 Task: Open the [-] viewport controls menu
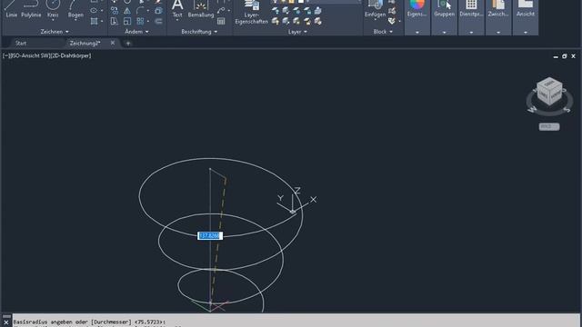pyautogui.click(x=5, y=55)
